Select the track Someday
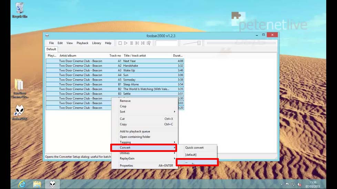This screenshot has height=189, width=337. (x=115, y=80)
